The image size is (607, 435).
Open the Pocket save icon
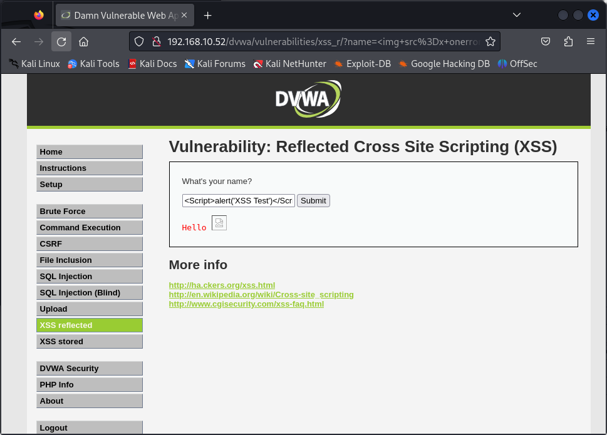(546, 41)
